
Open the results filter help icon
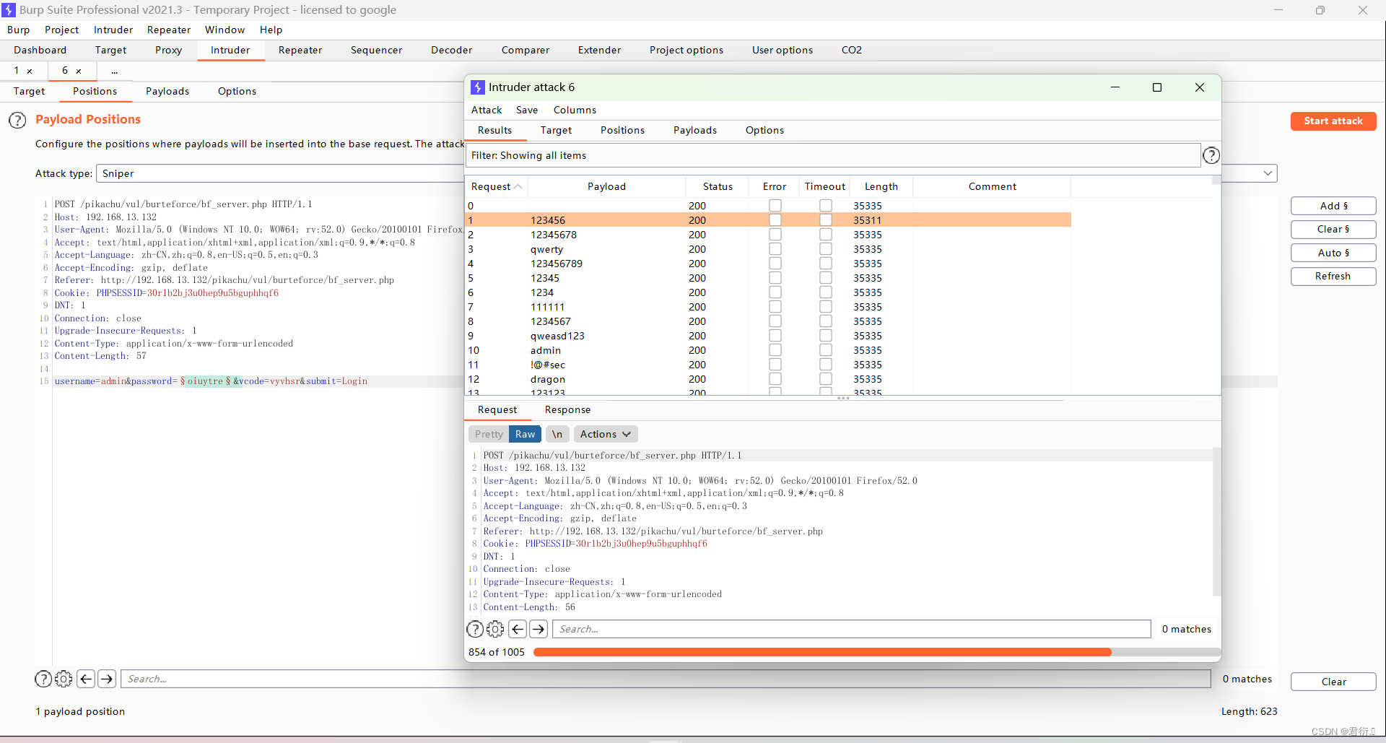[1211, 155]
